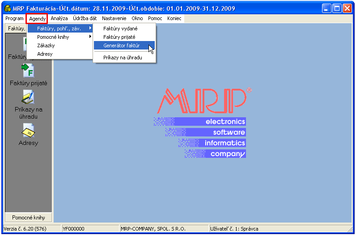This screenshot has width=356, height=235.
Task: Open the Údržba dát menu
Action: tap(85, 18)
